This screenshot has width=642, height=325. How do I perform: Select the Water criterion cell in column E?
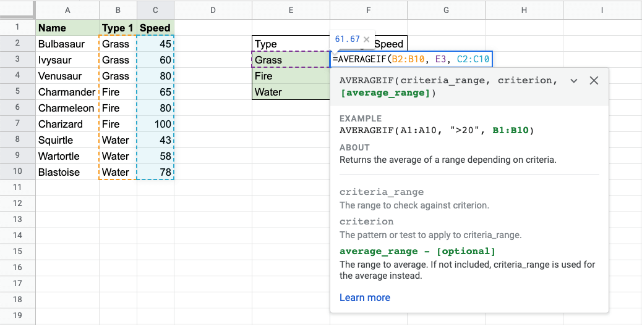(x=291, y=92)
